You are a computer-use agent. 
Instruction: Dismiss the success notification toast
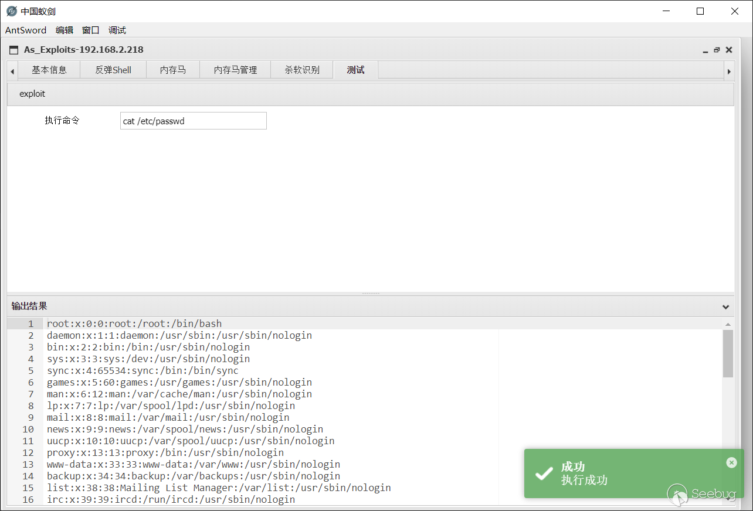(x=731, y=462)
